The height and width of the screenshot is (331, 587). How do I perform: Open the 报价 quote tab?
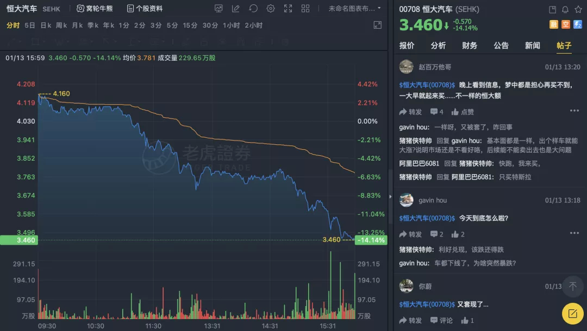click(407, 46)
